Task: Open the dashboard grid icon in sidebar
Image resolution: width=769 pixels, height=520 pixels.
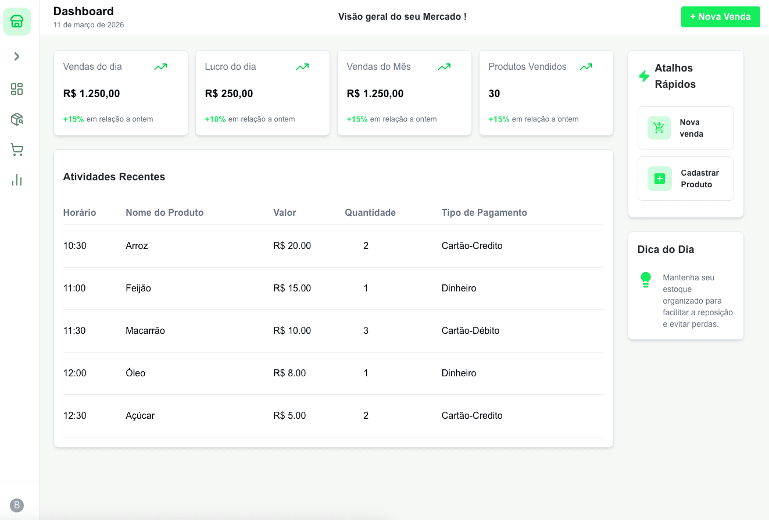Action: (17, 89)
